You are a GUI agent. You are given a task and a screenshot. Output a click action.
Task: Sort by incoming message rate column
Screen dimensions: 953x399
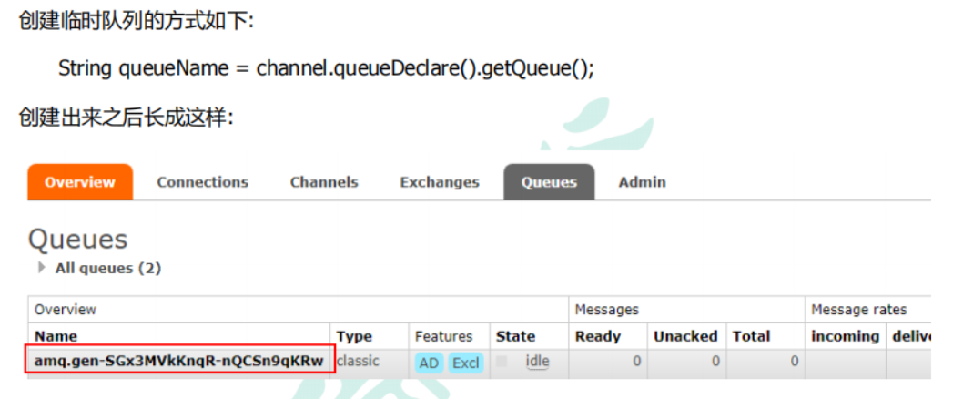point(846,336)
